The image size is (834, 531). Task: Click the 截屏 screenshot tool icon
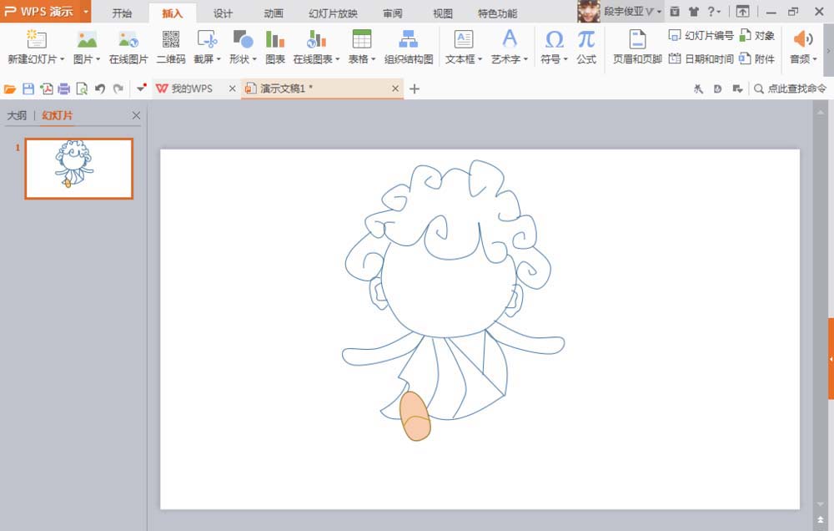[206, 39]
